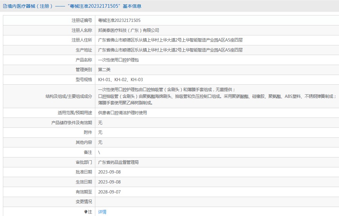Click the product name 一次性使用口腔护理包
The width and height of the screenshot is (339, 216).
click(118, 60)
